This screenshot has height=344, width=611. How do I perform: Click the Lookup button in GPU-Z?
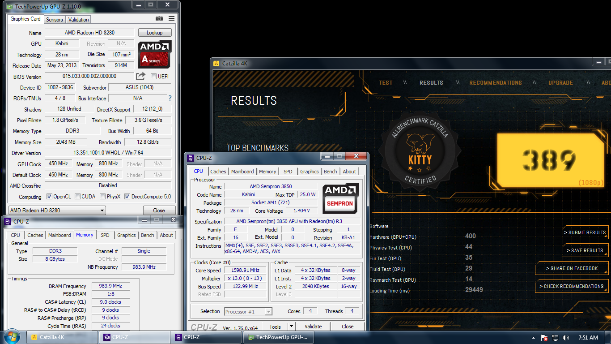click(x=155, y=33)
